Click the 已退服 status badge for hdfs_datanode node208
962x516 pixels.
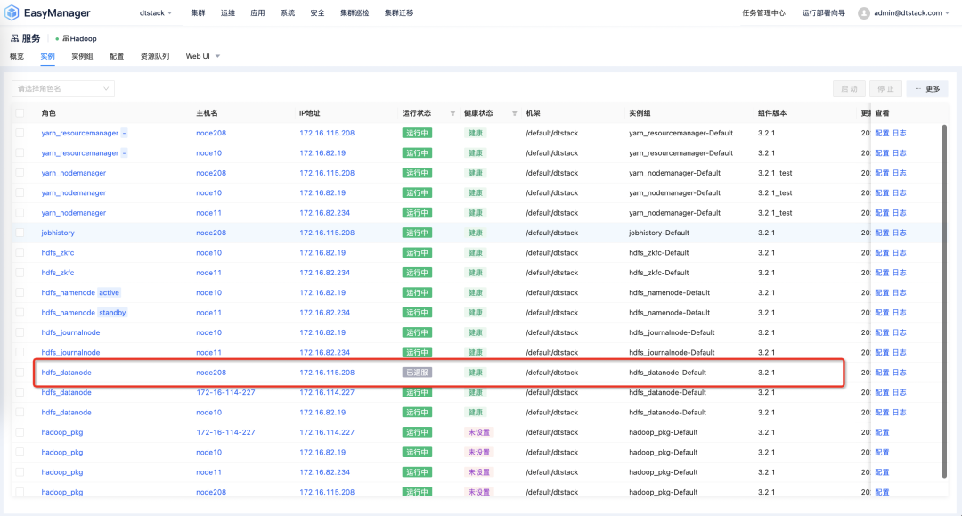(417, 373)
